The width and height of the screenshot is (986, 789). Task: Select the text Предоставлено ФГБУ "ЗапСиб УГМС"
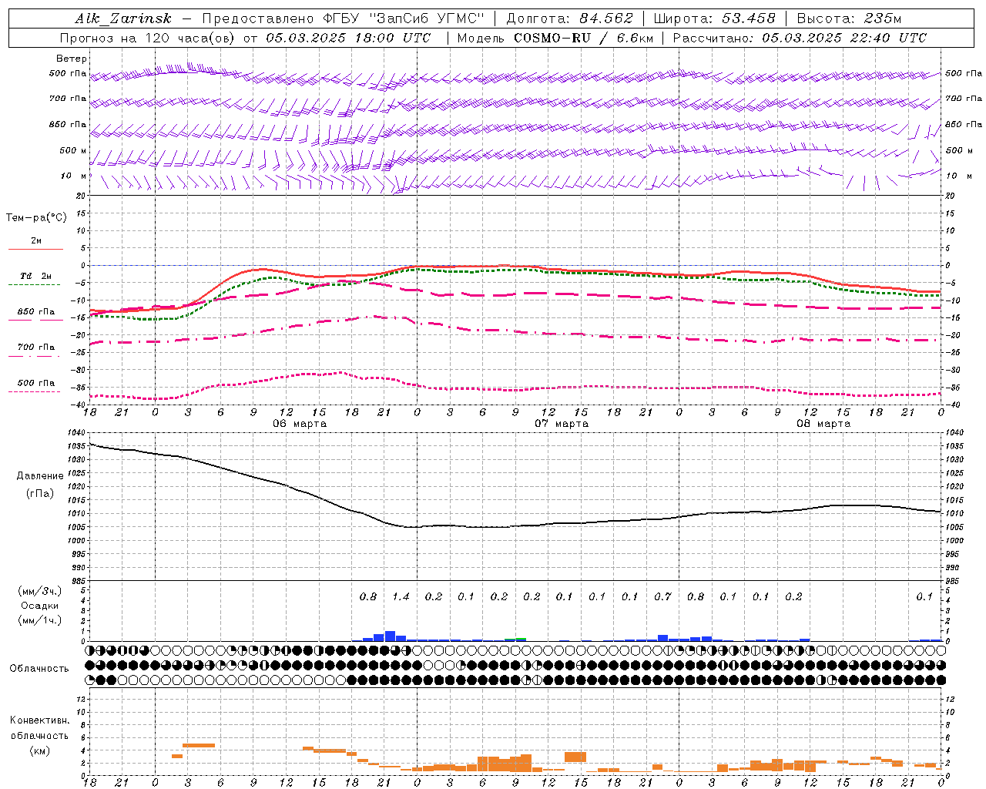tap(344, 18)
